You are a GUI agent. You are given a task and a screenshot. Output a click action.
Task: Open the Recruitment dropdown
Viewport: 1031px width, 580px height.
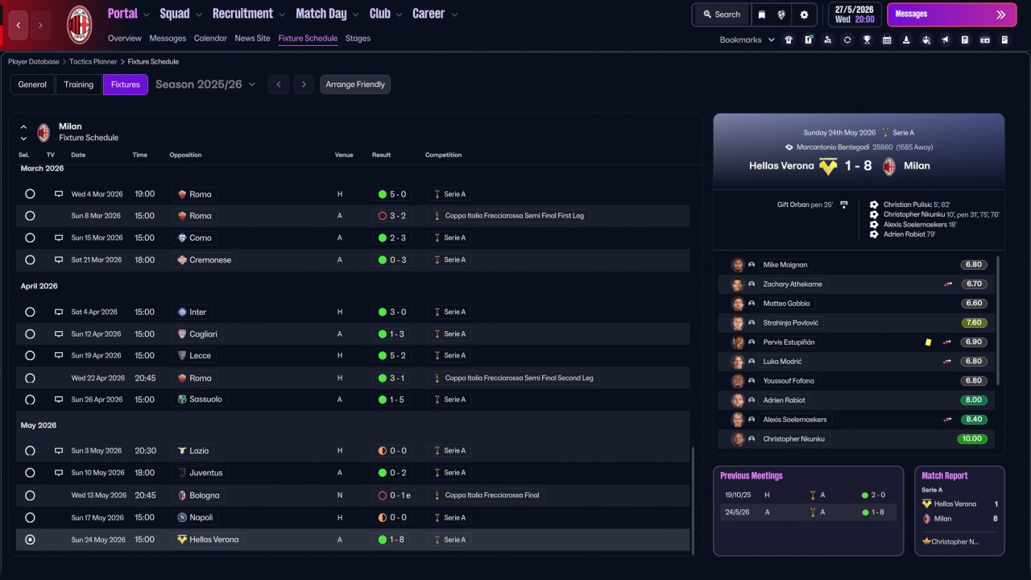point(249,14)
